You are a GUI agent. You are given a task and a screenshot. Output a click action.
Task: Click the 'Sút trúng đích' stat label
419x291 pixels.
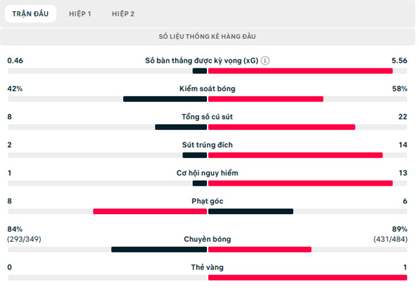pos(207,145)
